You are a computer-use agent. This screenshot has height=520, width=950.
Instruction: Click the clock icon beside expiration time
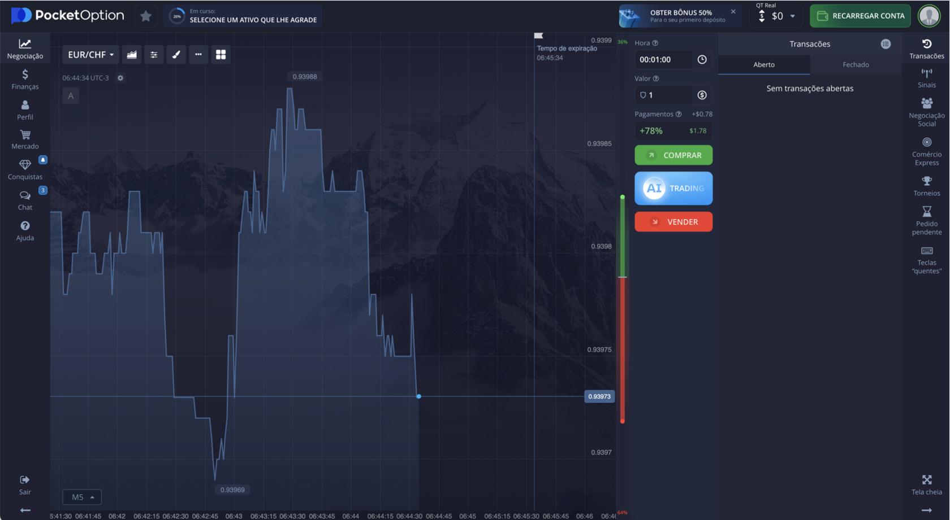click(702, 59)
